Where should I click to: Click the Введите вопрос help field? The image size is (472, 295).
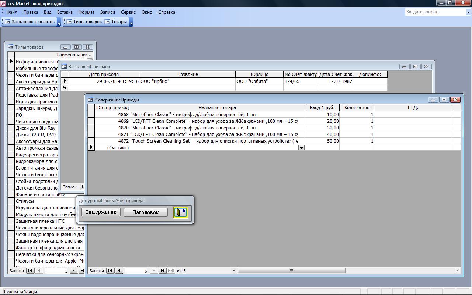point(435,12)
